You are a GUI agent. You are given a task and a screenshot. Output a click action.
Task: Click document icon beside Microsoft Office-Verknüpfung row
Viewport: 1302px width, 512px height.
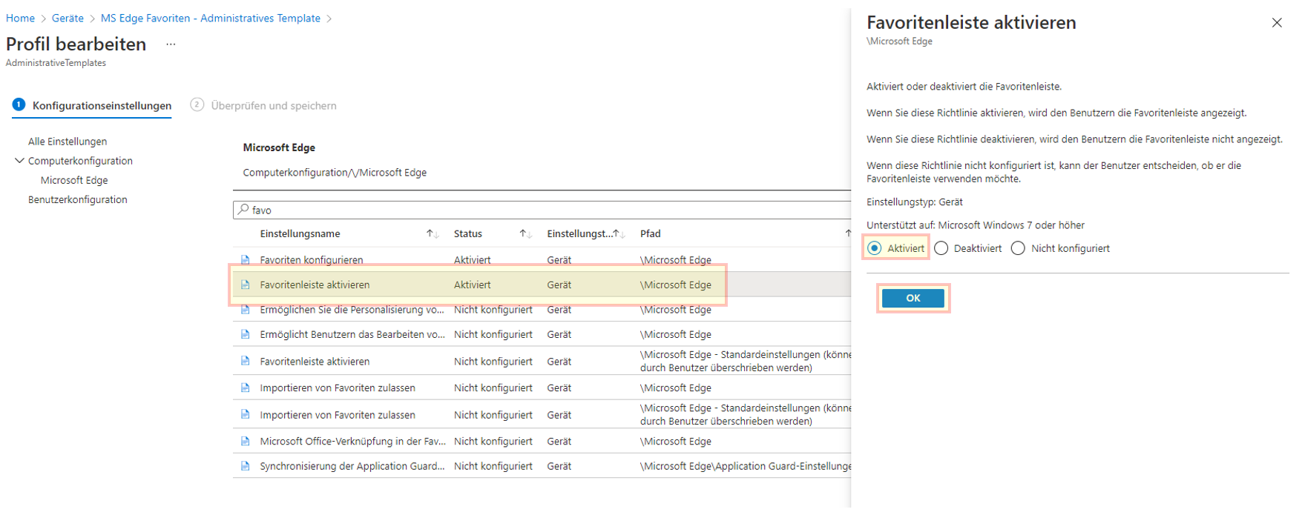245,441
